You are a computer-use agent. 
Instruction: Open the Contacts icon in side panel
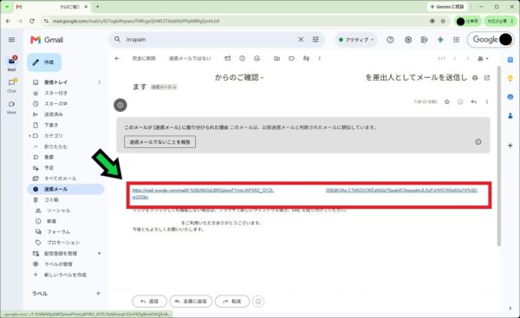pyautogui.click(x=510, y=115)
